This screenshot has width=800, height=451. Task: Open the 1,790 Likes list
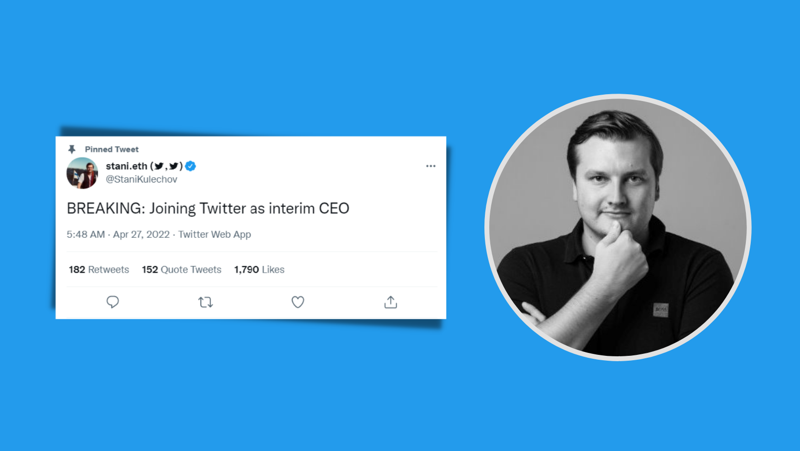point(259,269)
